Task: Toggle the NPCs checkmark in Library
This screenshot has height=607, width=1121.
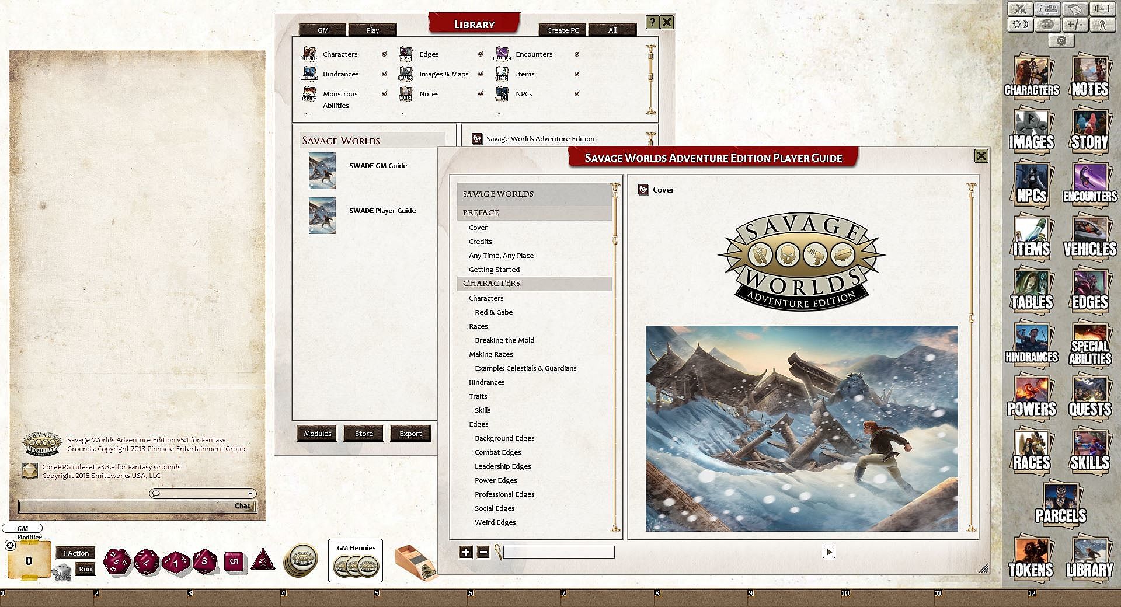Action: coord(577,93)
